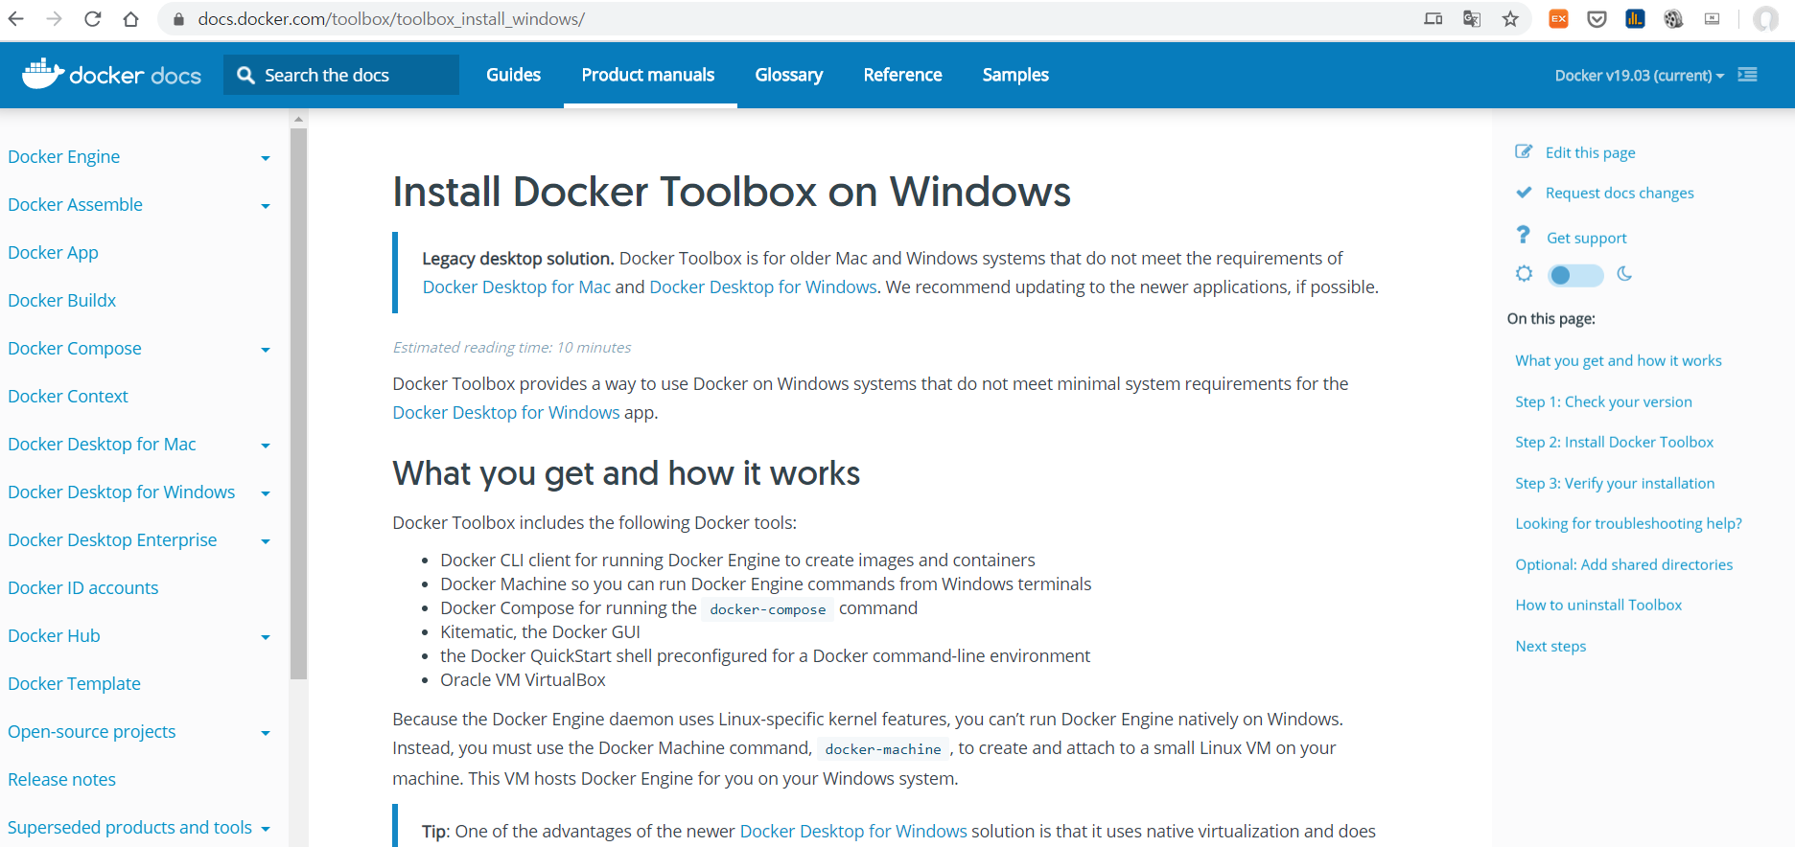
Task: Open the translate page icon
Action: [1472, 18]
